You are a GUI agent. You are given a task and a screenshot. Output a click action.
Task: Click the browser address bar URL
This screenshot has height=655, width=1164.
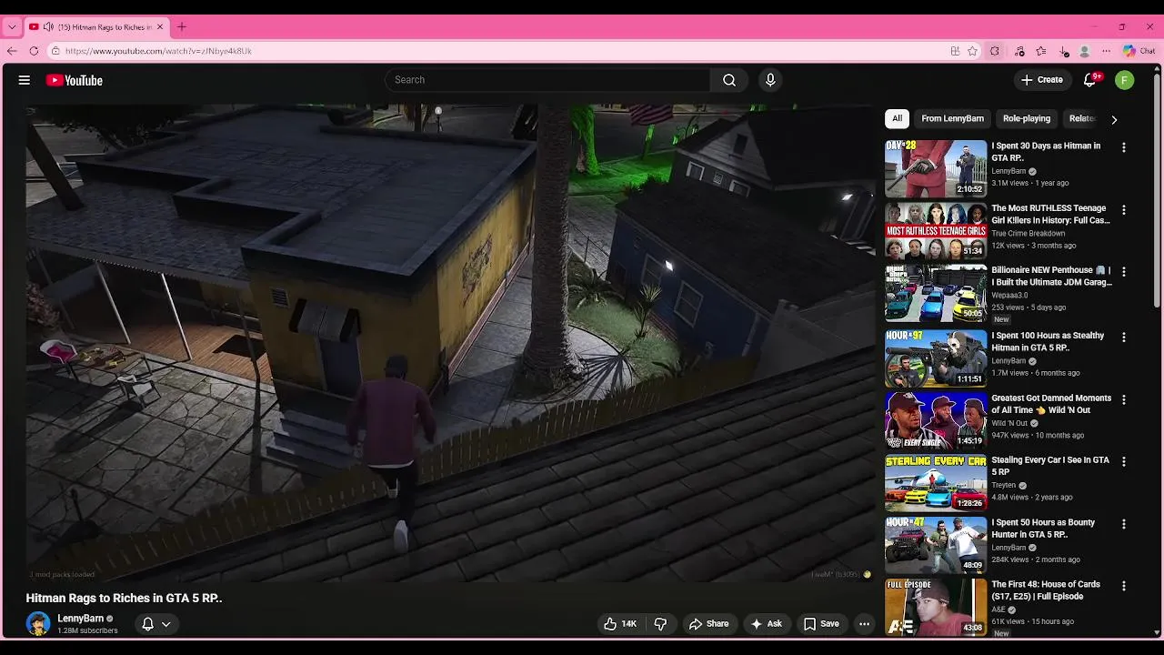158,51
